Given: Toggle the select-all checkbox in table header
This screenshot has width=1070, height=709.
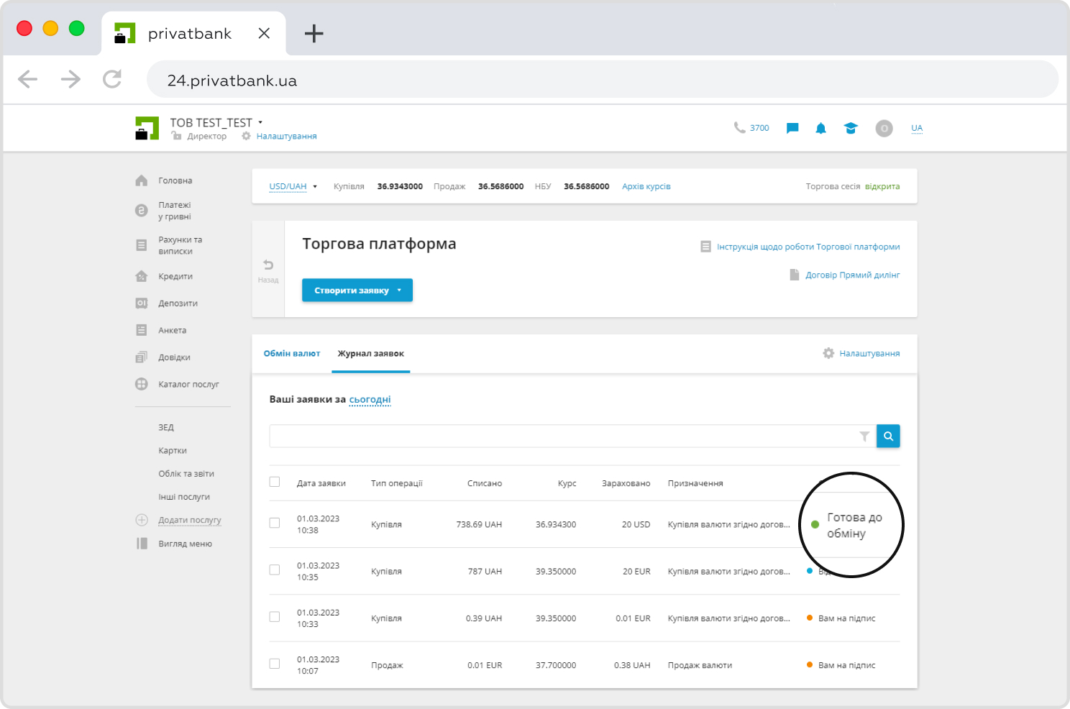Looking at the screenshot, I should click(275, 482).
